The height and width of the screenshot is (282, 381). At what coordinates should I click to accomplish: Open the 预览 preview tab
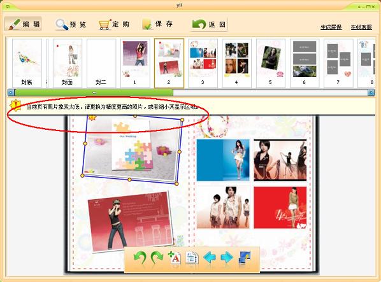click(x=71, y=24)
